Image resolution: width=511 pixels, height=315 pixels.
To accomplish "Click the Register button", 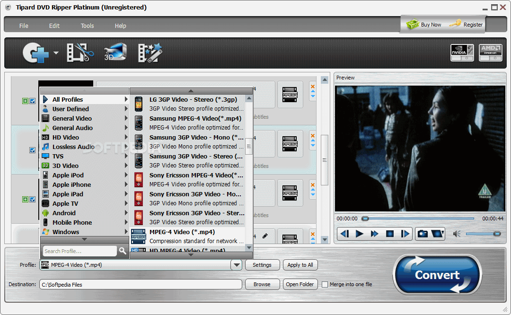I will (466, 25).
